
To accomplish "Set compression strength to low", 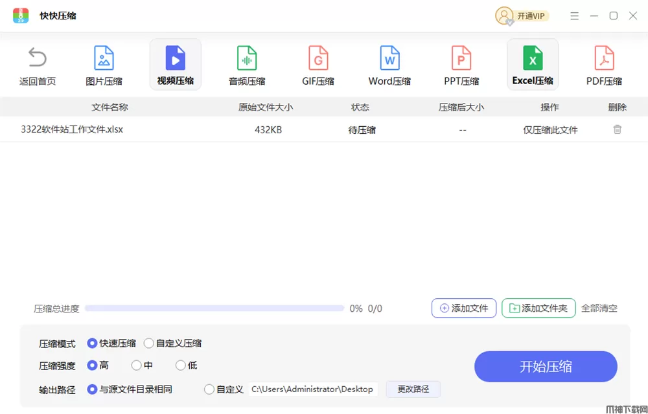I will coord(181,365).
